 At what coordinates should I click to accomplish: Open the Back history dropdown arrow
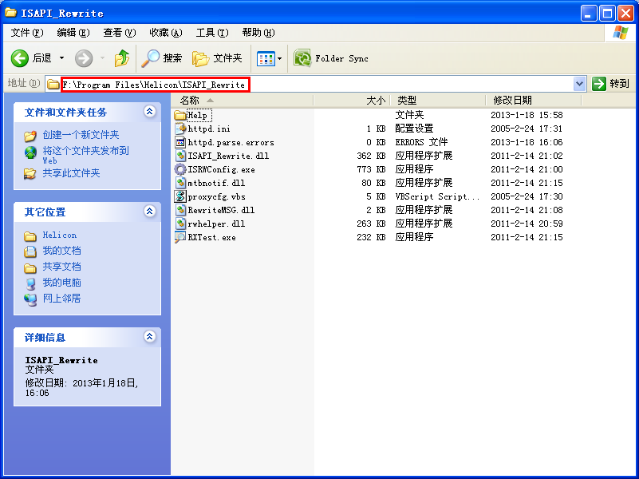pyautogui.click(x=62, y=58)
